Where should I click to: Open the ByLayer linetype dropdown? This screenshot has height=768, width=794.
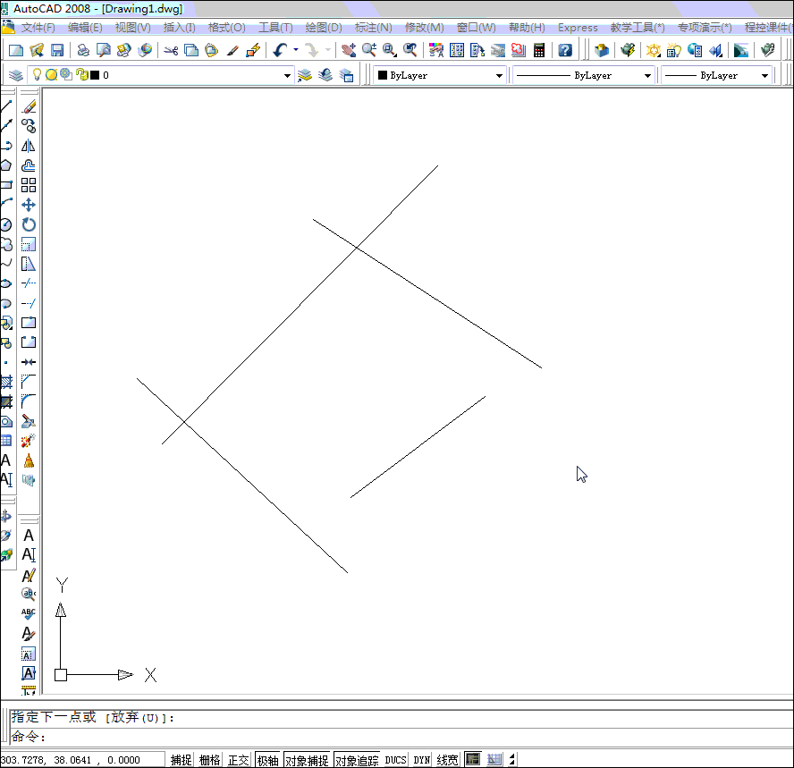click(647, 75)
